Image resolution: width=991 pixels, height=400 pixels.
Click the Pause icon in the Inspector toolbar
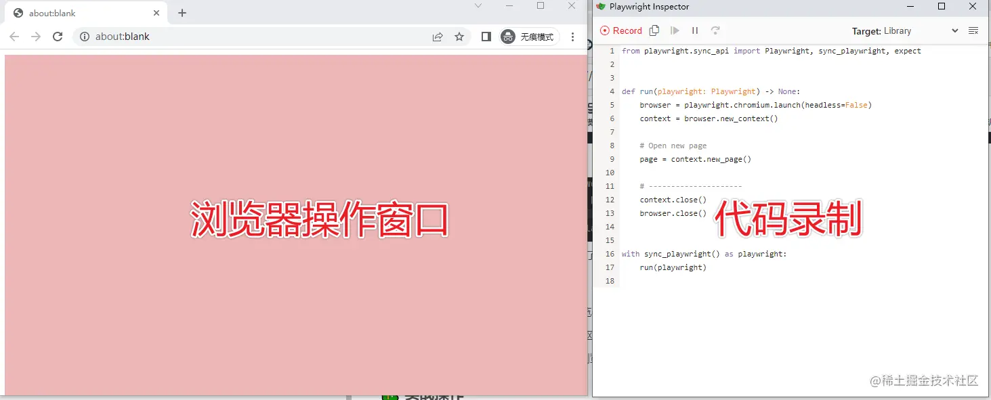point(695,30)
